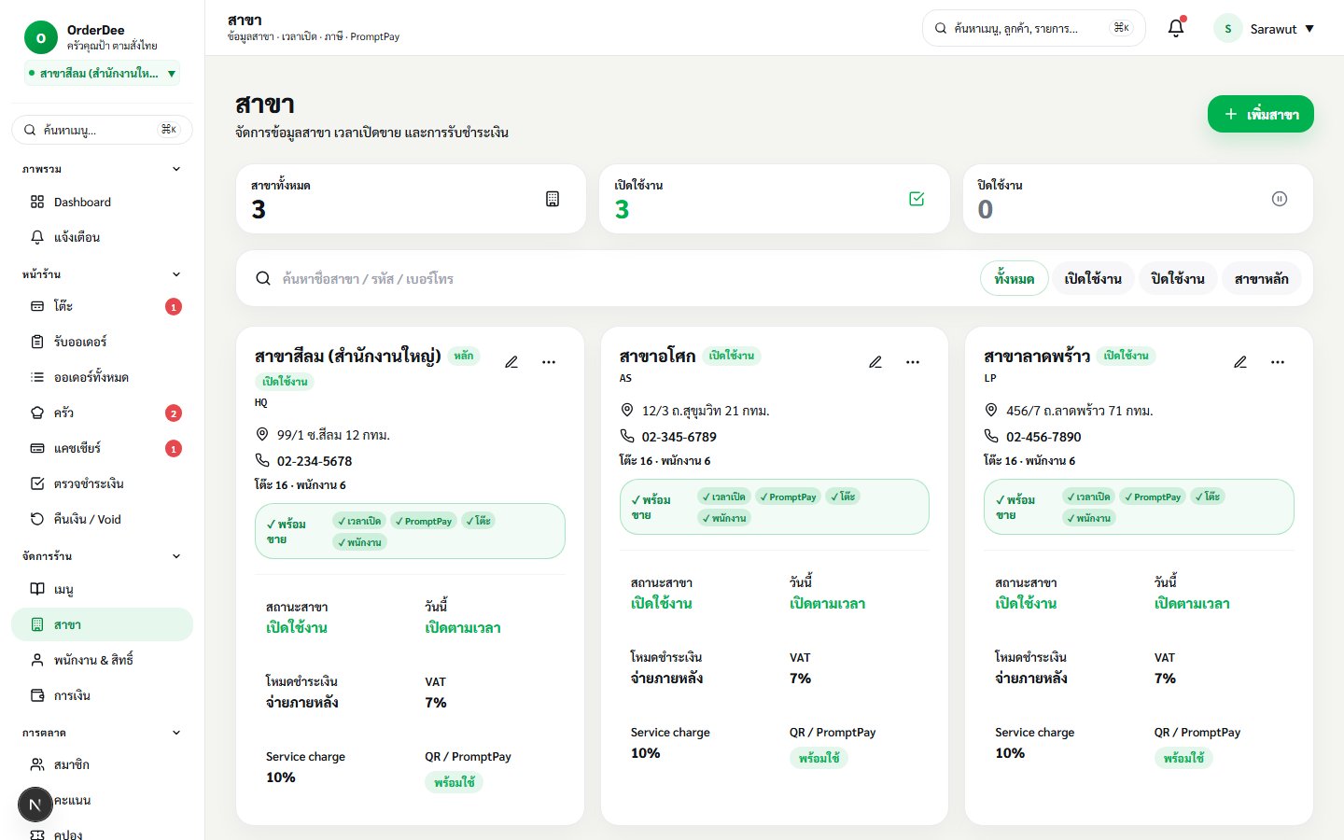Click the search magnifier in branch filter bar

point(263,278)
